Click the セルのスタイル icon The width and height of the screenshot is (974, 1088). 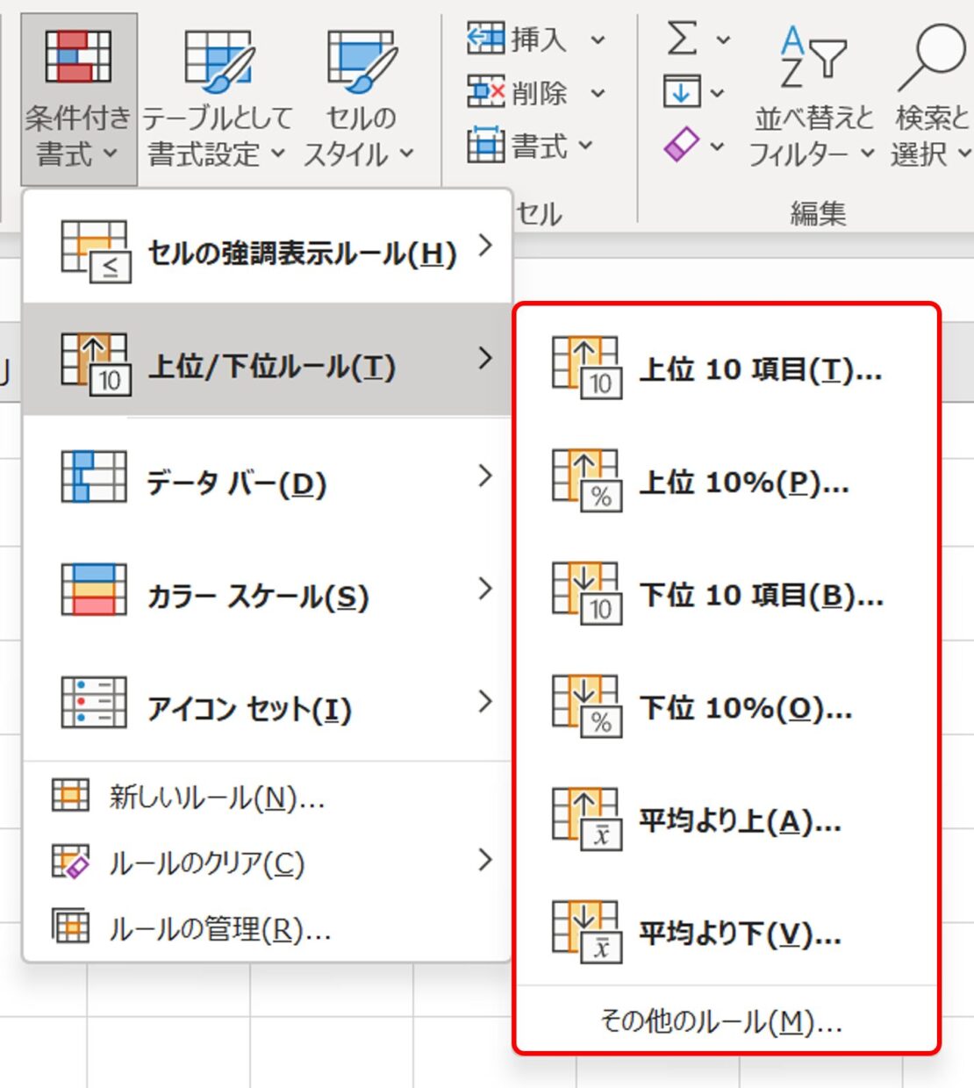[362, 61]
